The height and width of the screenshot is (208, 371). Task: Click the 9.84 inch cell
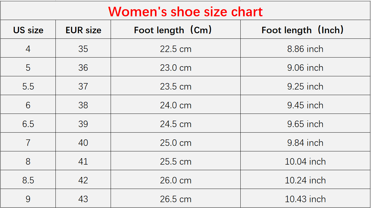[x=305, y=143]
